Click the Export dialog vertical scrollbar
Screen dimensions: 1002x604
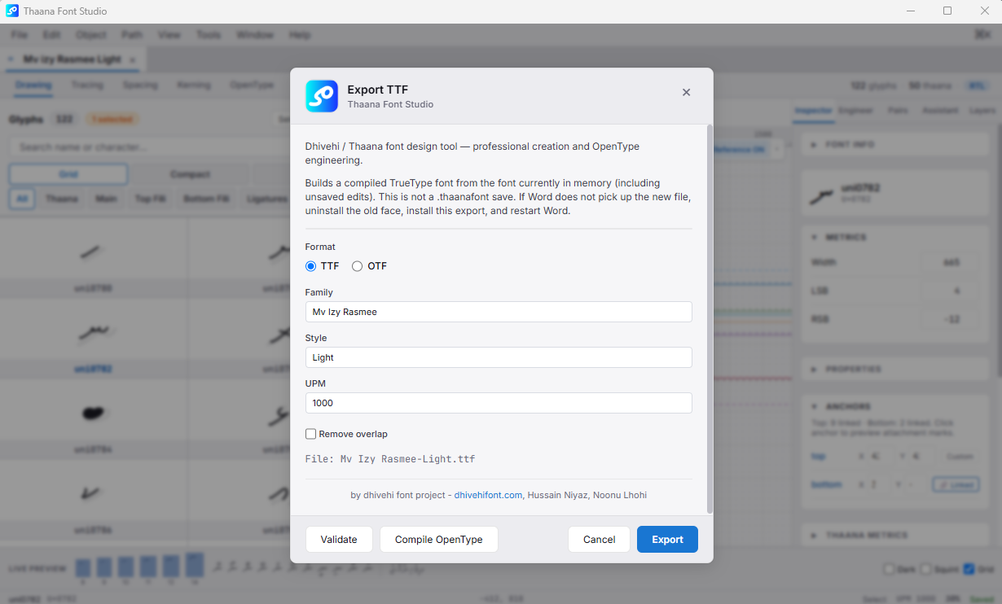pyautogui.click(x=710, y=319)
